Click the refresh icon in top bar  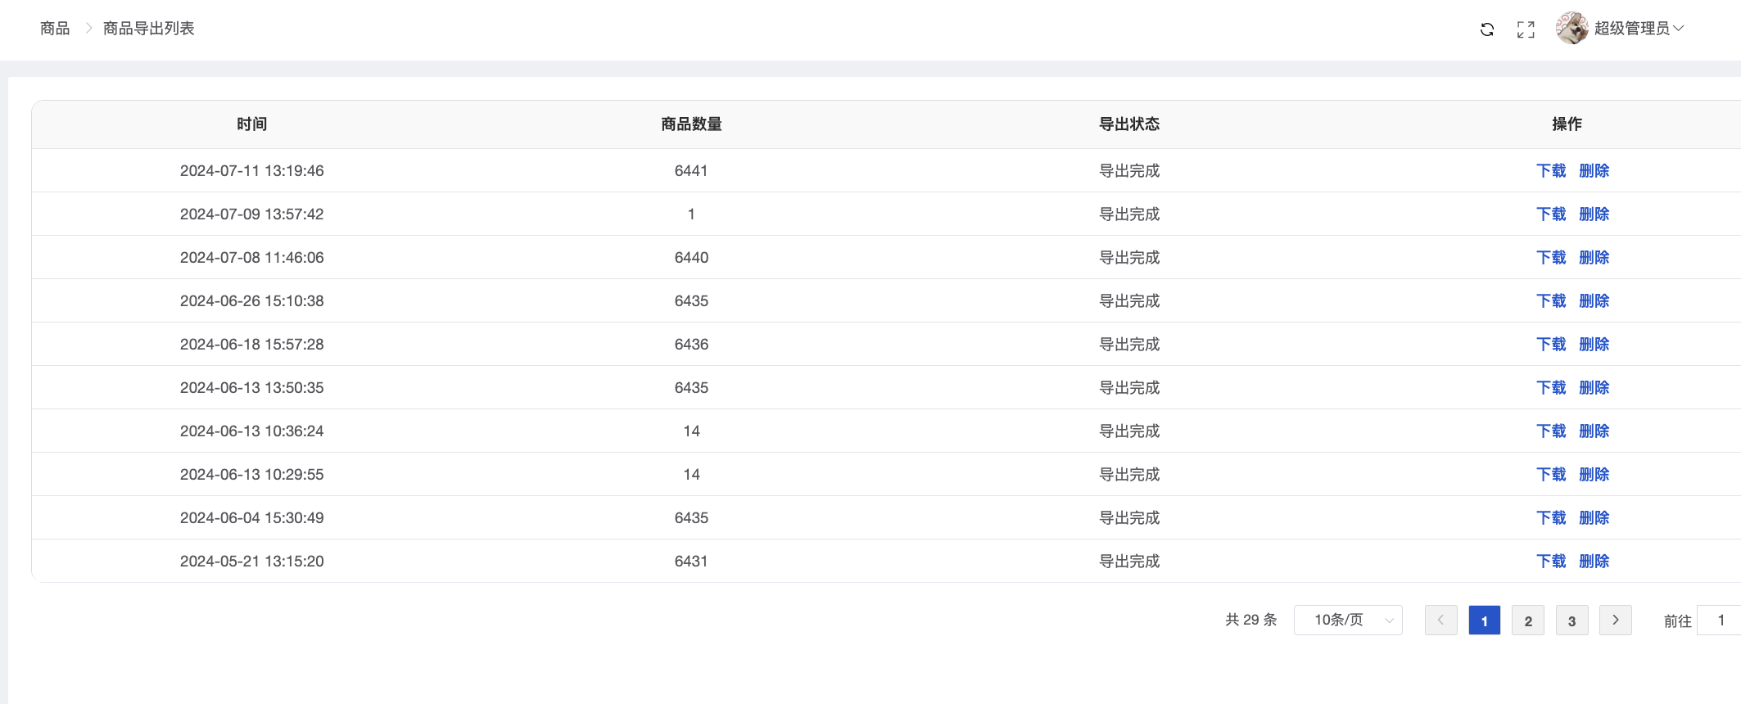click(1487, 29)
